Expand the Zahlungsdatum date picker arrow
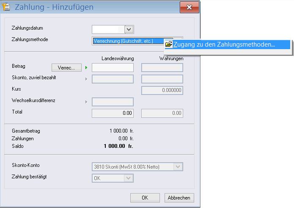The width and height of the screenshot is (294, 208). point(129,29)
